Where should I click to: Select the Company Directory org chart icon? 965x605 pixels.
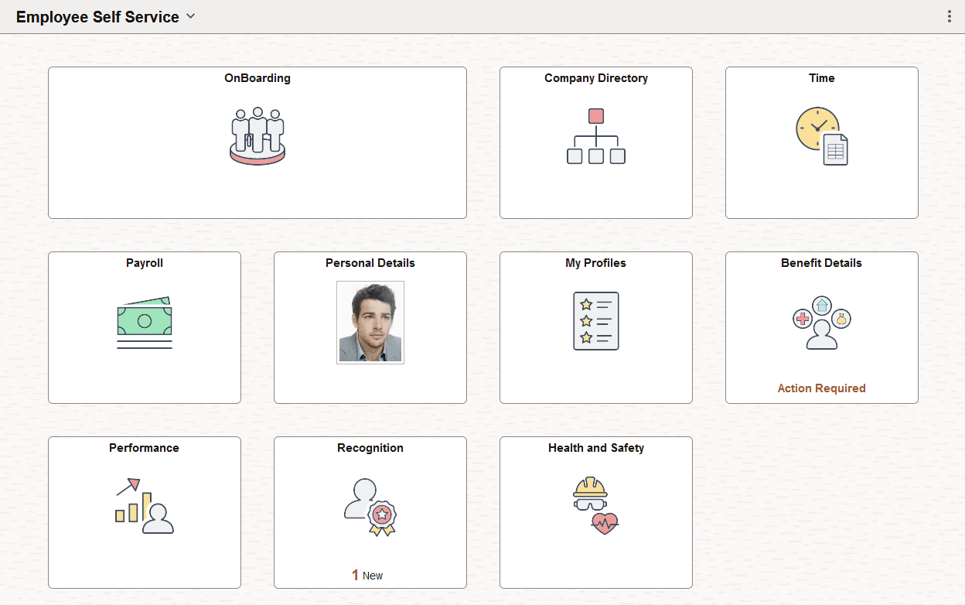595,136
